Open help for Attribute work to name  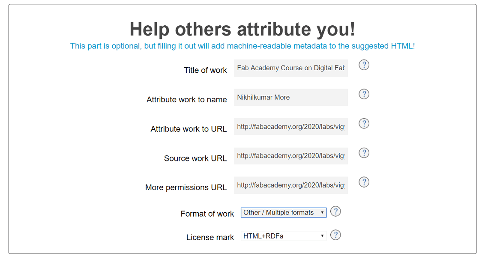(x=364, y=94)
